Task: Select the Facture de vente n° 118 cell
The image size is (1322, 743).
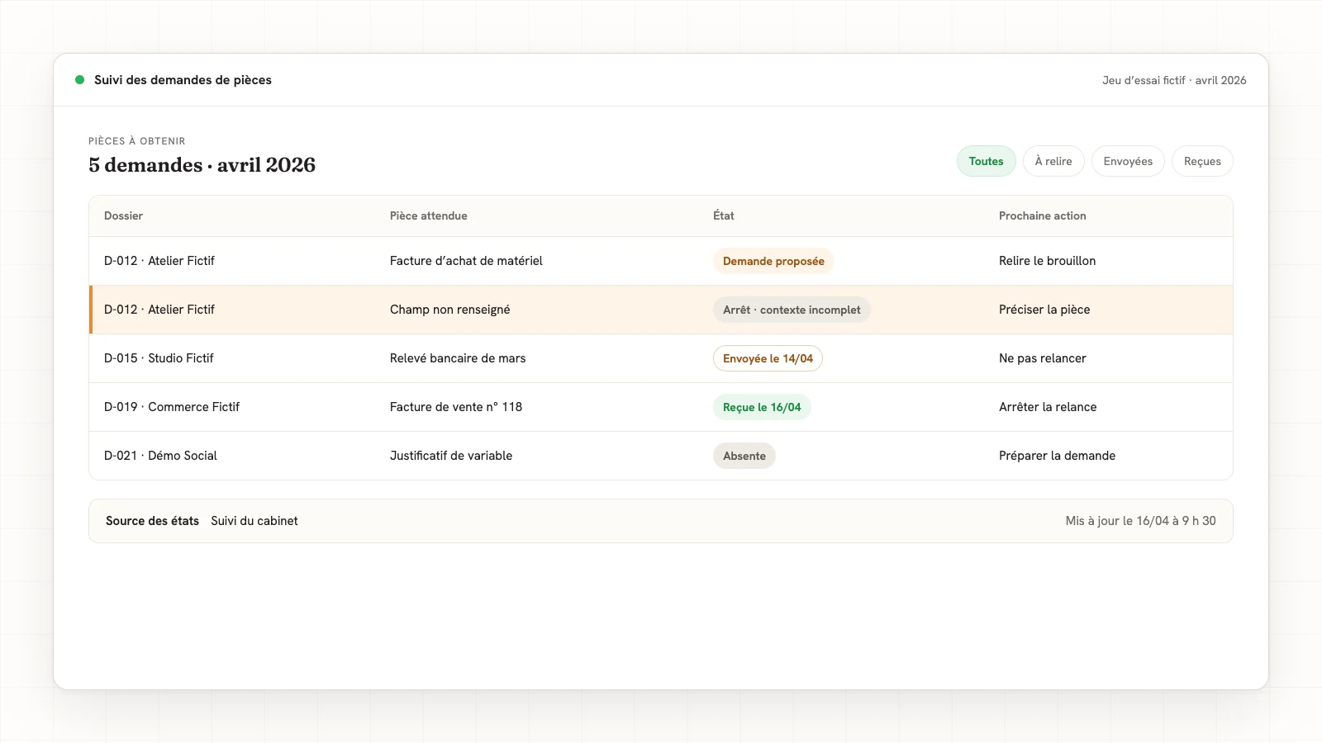Action: [x=456, y=407]
